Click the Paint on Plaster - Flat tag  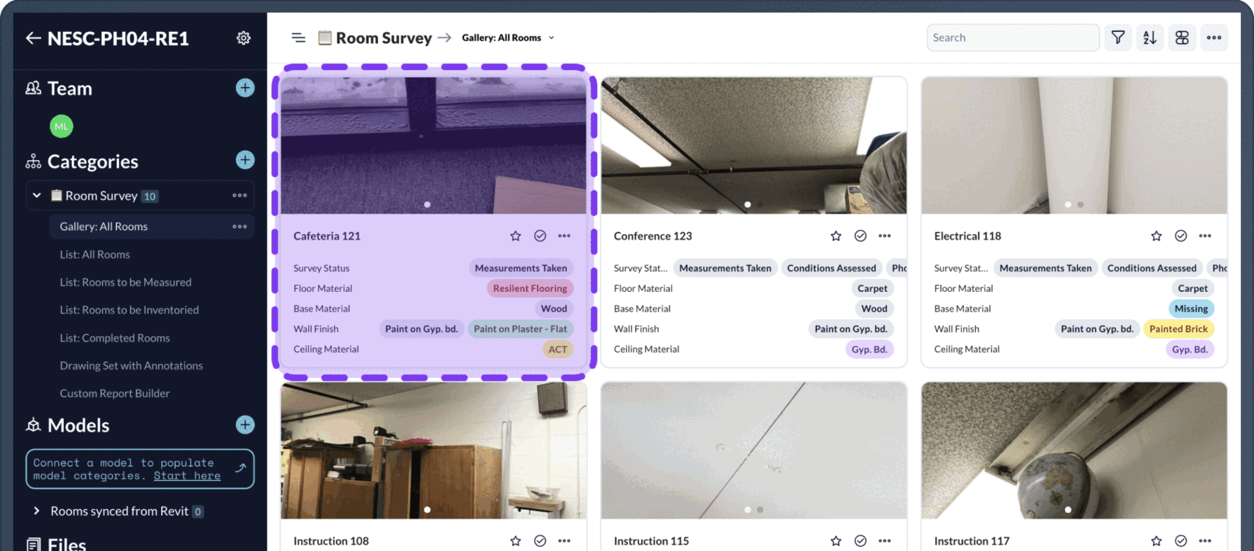coord(521,329)
